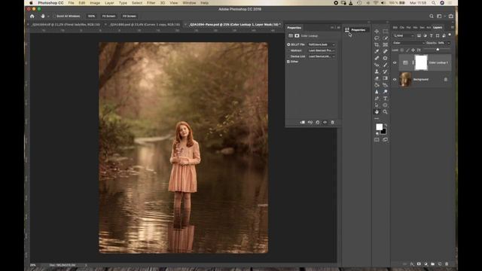Select the Hand tool in toolbar
482x271 pixels.
[x=377, y=112]
